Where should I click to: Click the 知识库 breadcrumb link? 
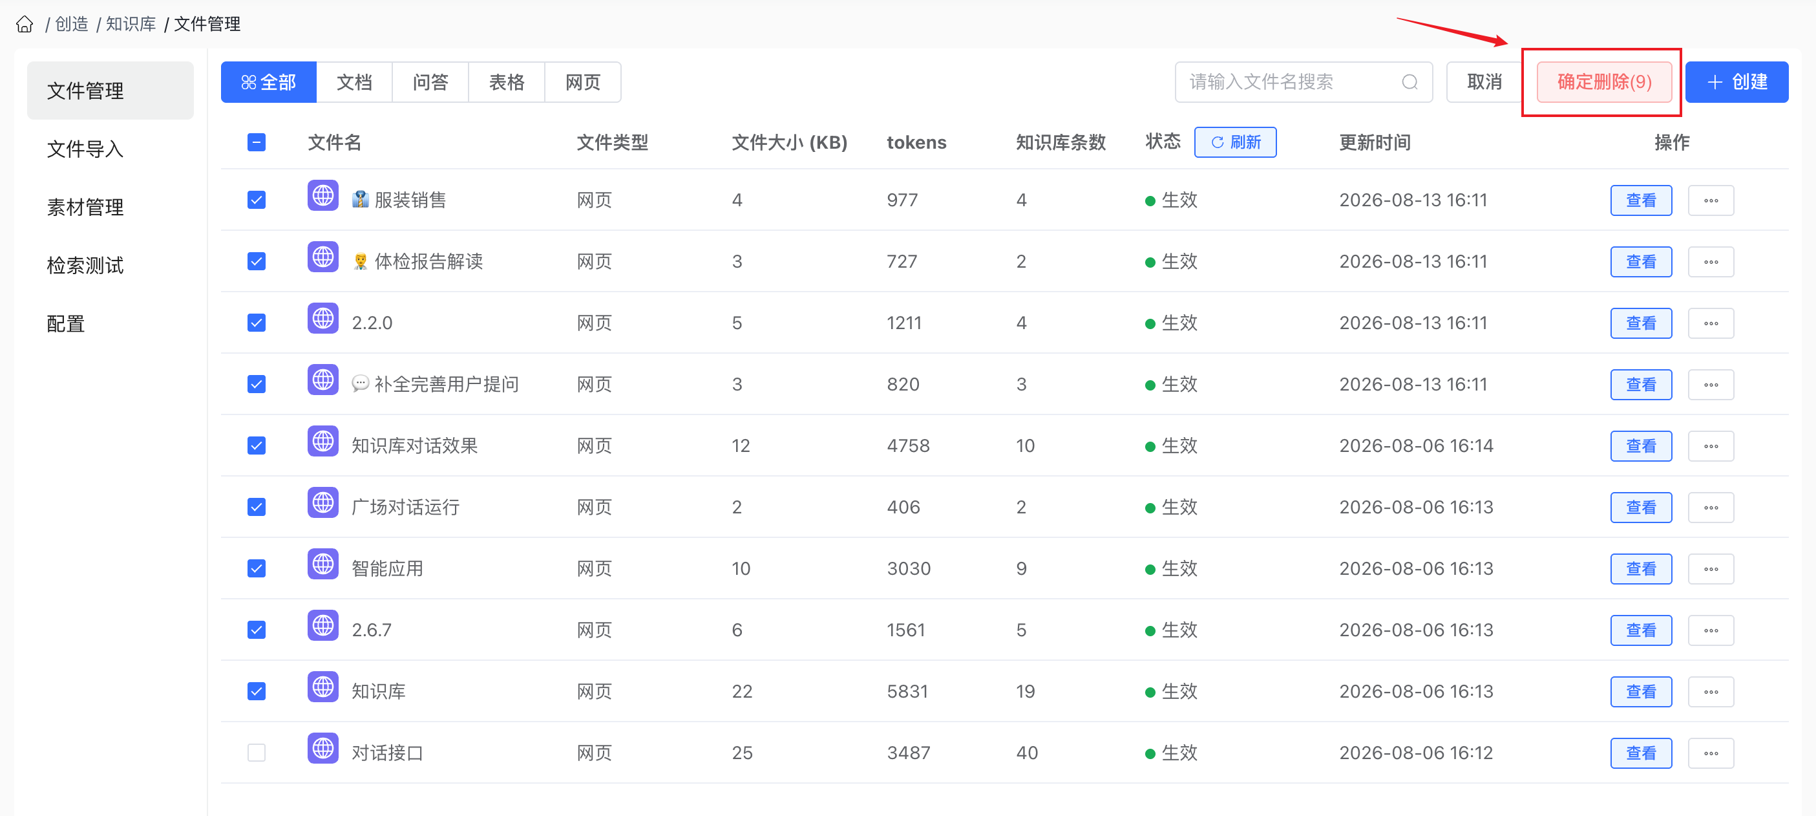[x=131, y=24]
